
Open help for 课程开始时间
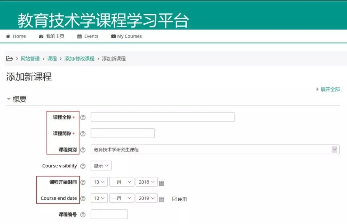pos(83,182)
